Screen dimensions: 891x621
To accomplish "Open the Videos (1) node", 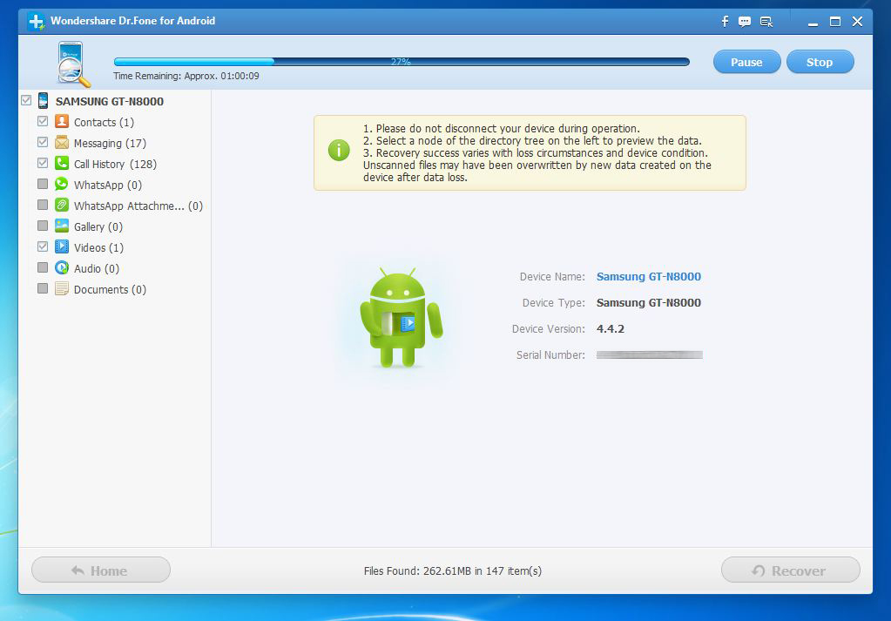I will [x=99, y=247].
